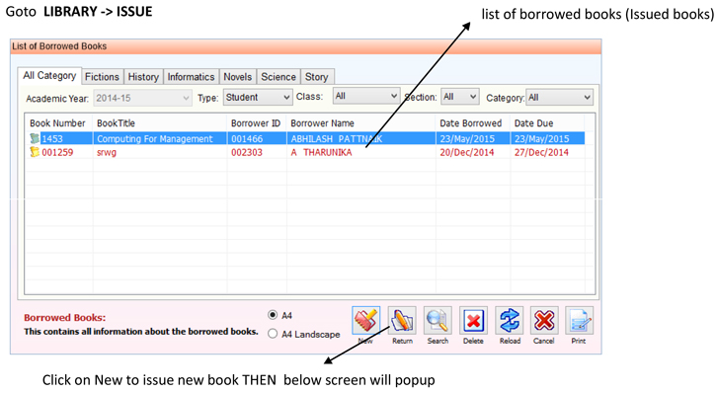Click the Cancel icon

click(x=544, y=320)
